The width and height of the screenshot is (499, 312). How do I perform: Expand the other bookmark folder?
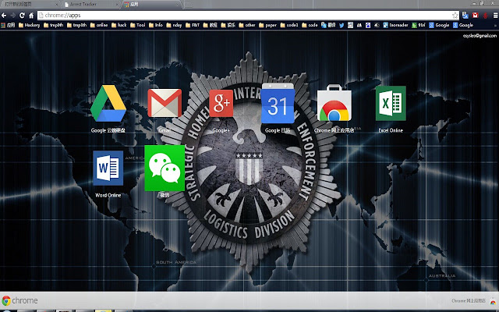(247, 25)
